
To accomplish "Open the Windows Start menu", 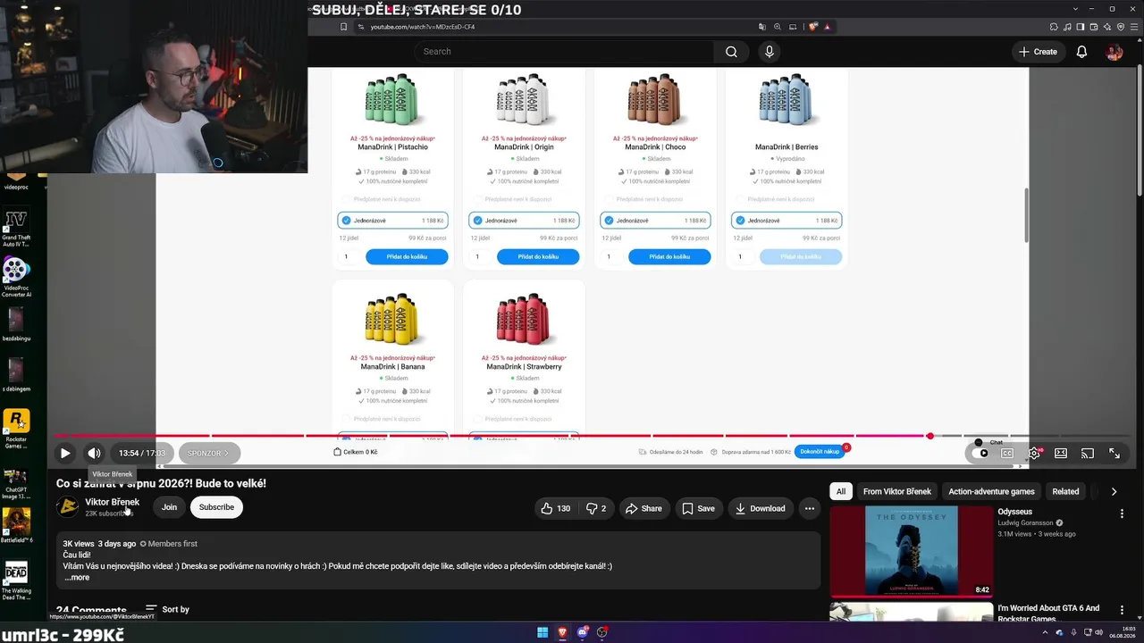I will pos(542,633).
